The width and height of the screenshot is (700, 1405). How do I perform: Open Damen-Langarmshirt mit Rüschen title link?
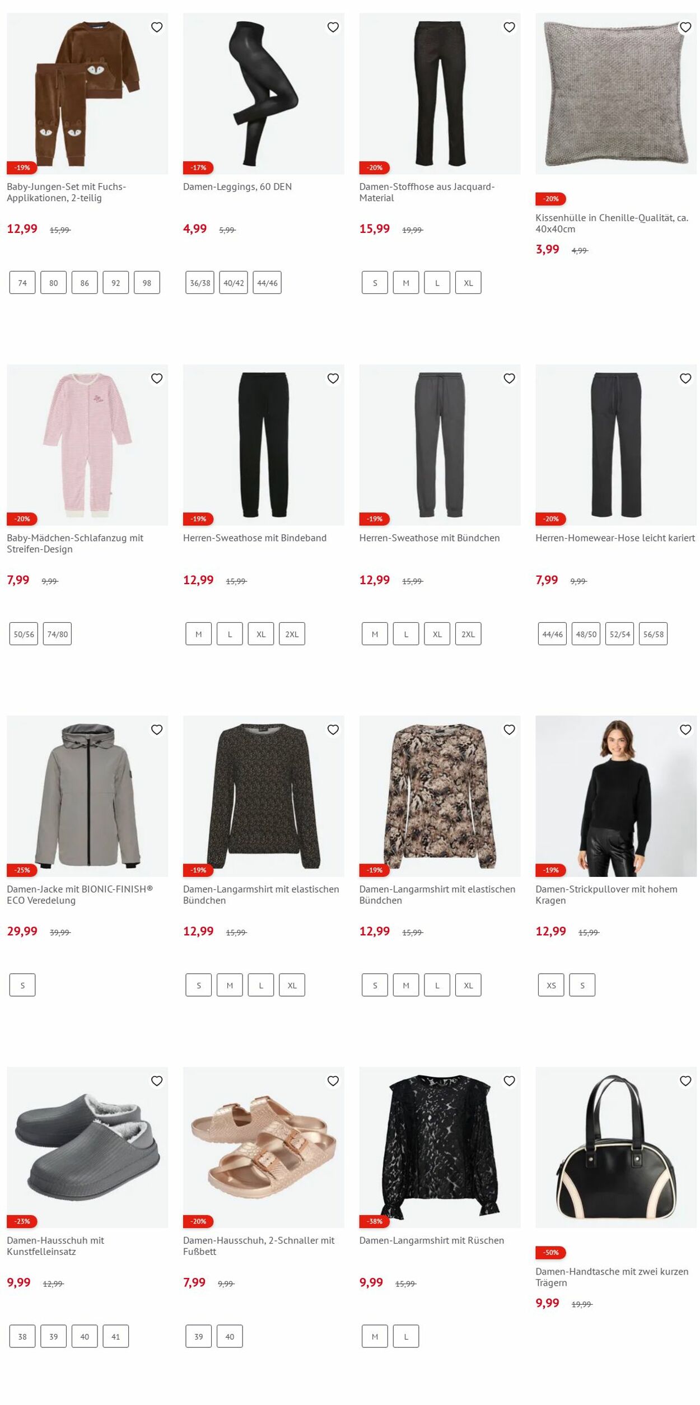pos(432,1240)
